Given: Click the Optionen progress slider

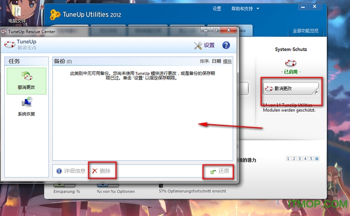Looking at the screenshot, I should tap(108, 185).
